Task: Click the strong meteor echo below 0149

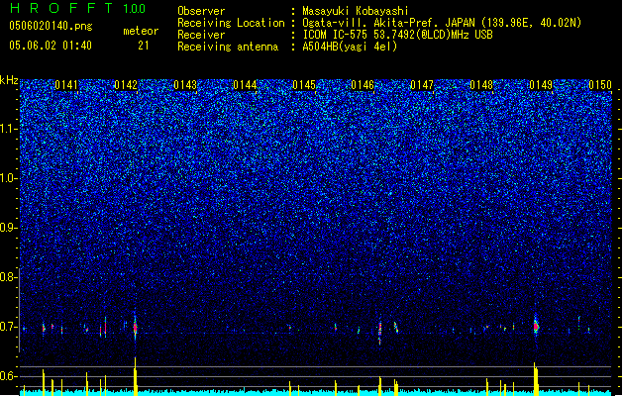Action: pos(536,327)
